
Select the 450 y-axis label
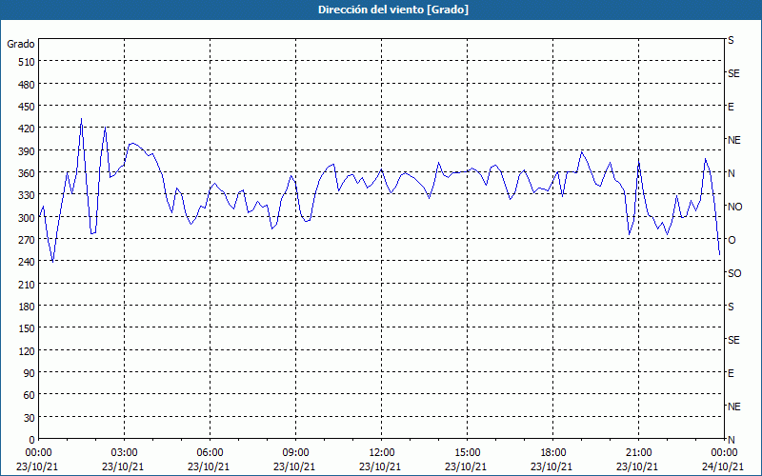27,107
